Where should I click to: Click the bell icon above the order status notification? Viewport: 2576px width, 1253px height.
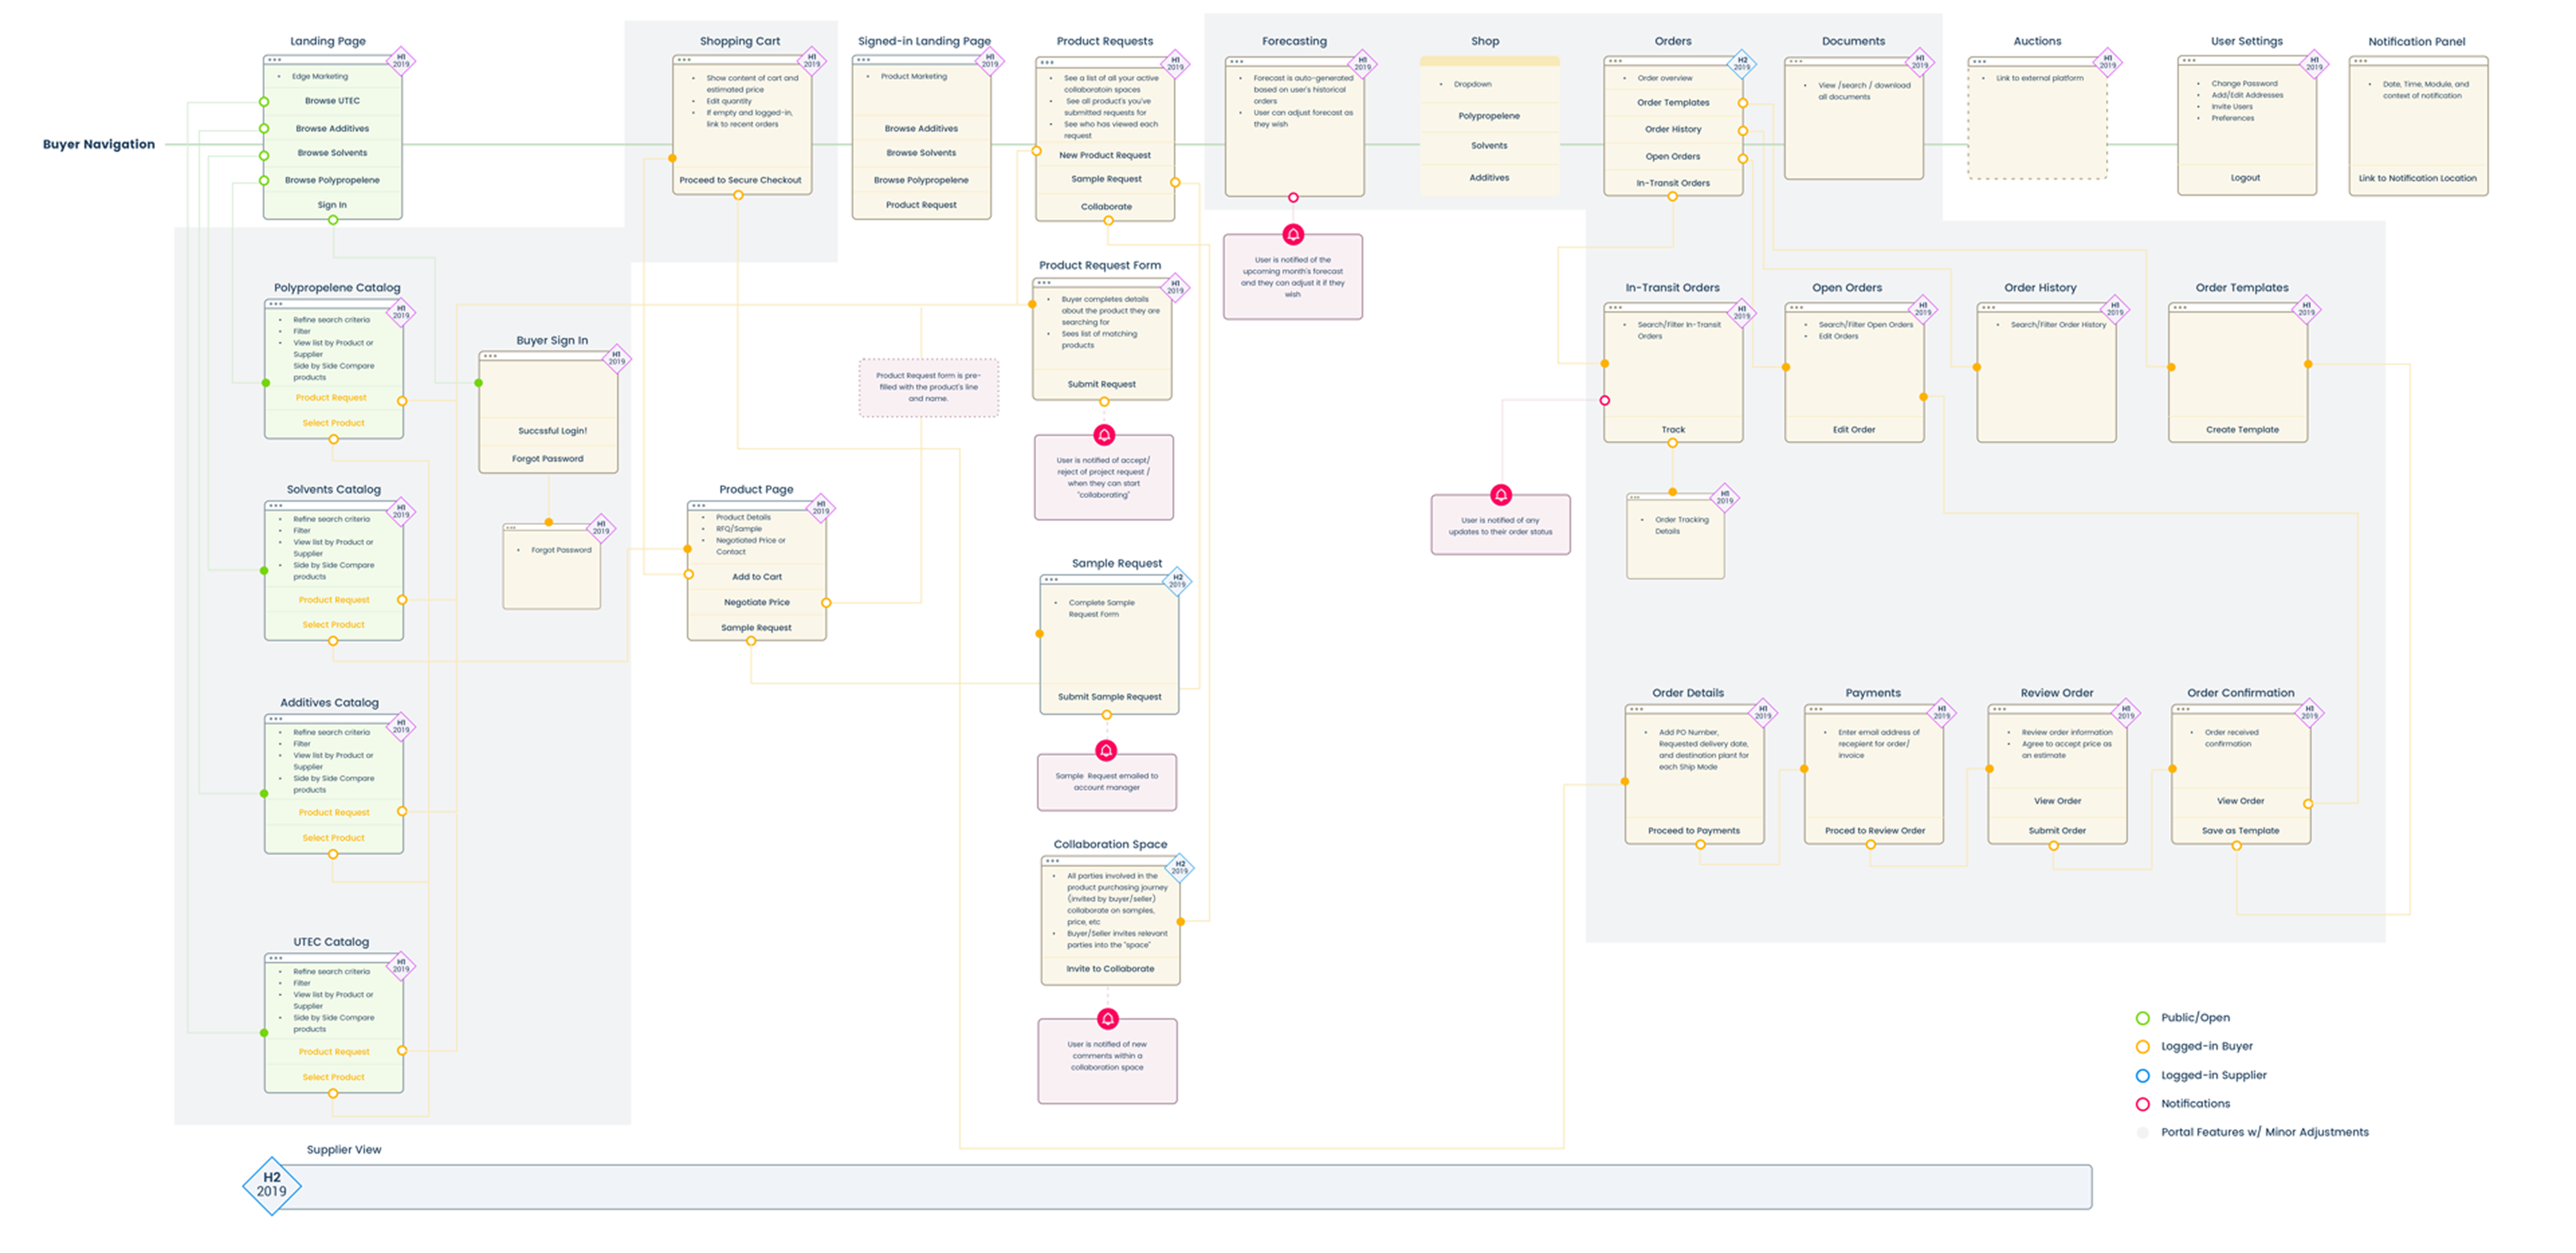1501,495
